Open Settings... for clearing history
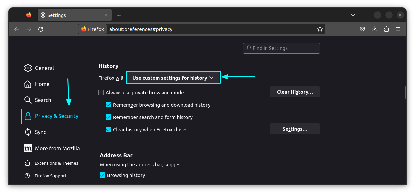The height and width of the screenshot is (194, 415). point(295,129)
